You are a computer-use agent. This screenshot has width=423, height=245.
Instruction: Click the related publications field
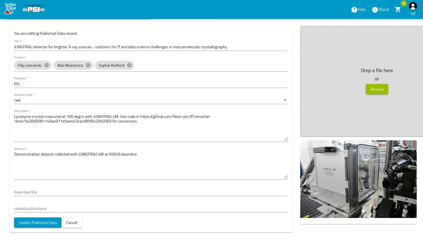coord(151,208)
